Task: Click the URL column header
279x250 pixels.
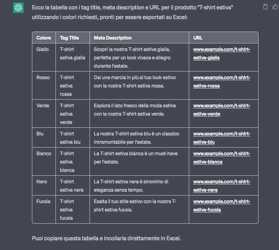Action: (198, 38)
